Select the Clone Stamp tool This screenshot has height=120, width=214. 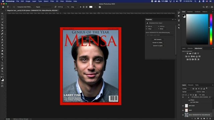(2, 39)
